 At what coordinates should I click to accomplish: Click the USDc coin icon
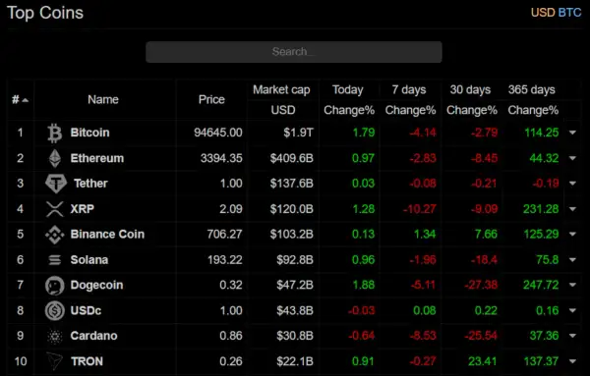click(55, 310)
